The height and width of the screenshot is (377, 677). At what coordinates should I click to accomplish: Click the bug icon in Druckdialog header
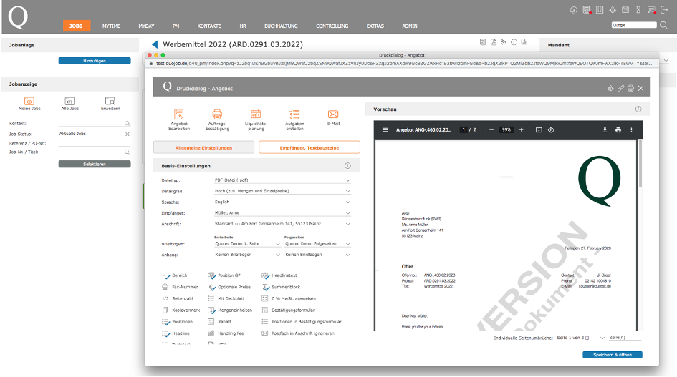[x=610, y=88]
